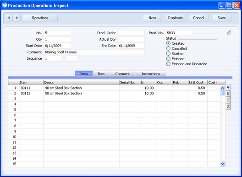Click the End Date field
The image size is (242, 177).
pyautogui.click(x=131, y=46)
